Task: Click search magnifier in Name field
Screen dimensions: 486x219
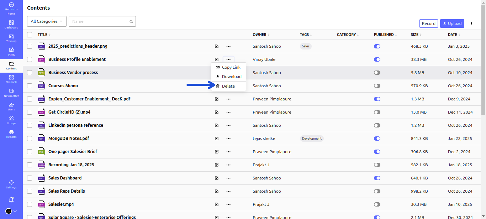Action: pyautogui.click(x=131, y=21)
